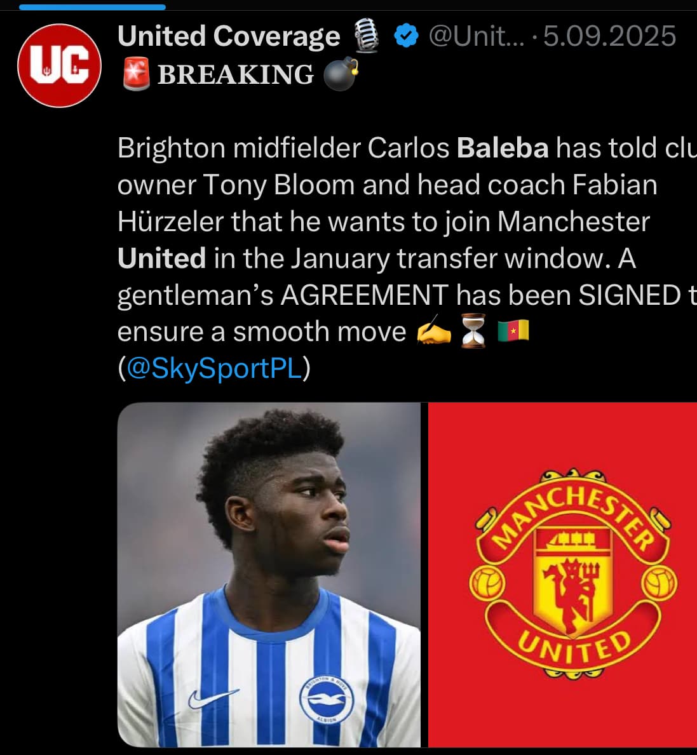
Task: Open the United Coverage display name
Action: (229, 36)
